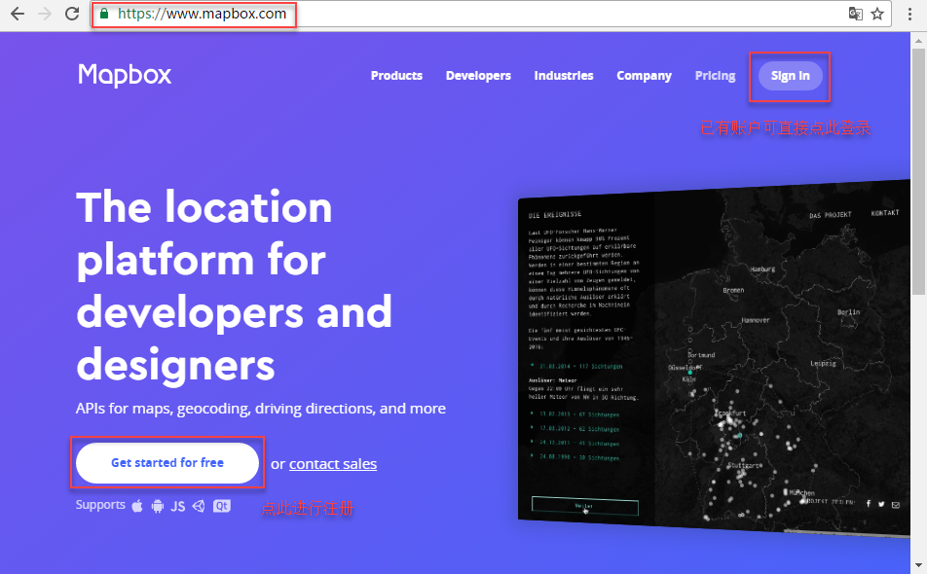Select the Unity support icon
The height and width of the screenshot is (574, 927).
click(199, 505)
